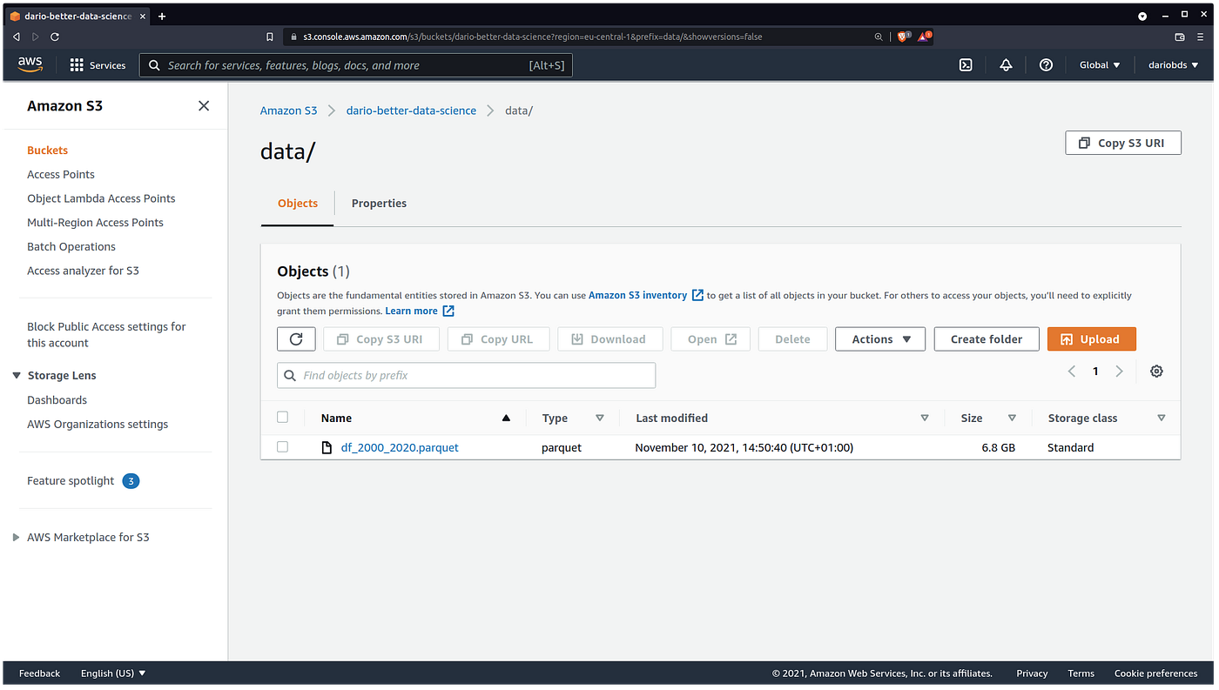Open the Global region selector
The height and width of the screenshot is (690, 1219).
click(1099, 64)
